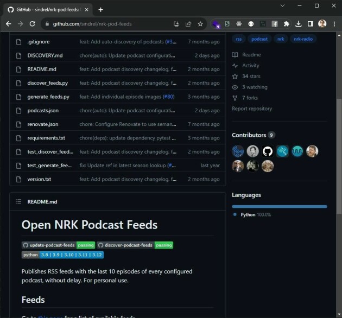
Task: Open the teal wave-logo contributor avatar
Action: pyautogui.click(x=297, y=151)
